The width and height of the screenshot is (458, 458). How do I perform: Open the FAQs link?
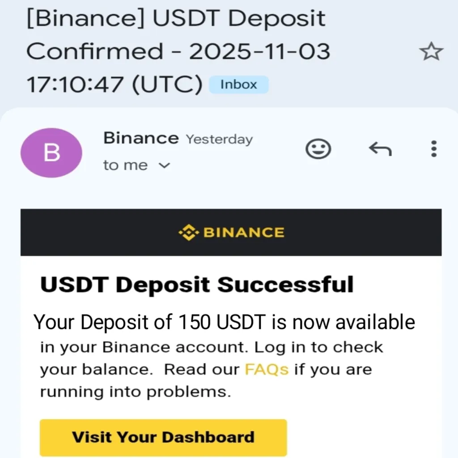pyautogui.click(x=267, y=370)
